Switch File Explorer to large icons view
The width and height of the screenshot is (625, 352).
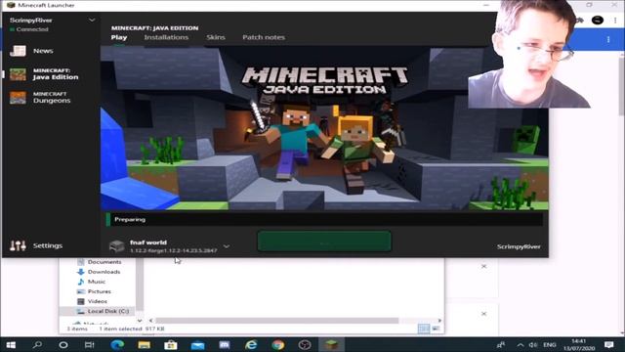(437, 329)
